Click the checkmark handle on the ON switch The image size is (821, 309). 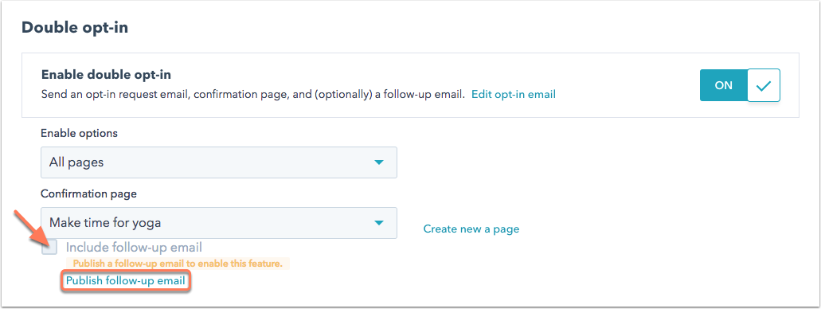coord(764,85)
